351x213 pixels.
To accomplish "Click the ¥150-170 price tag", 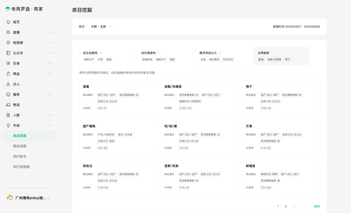I will [x=185, y=108].
